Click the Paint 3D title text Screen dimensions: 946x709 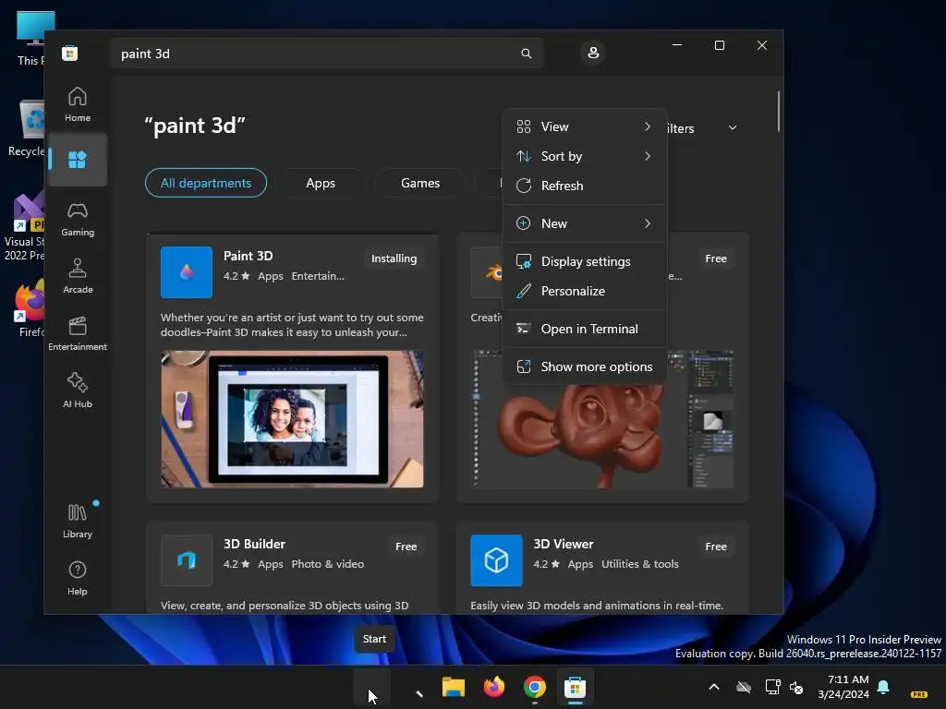[x=248, y=256]
